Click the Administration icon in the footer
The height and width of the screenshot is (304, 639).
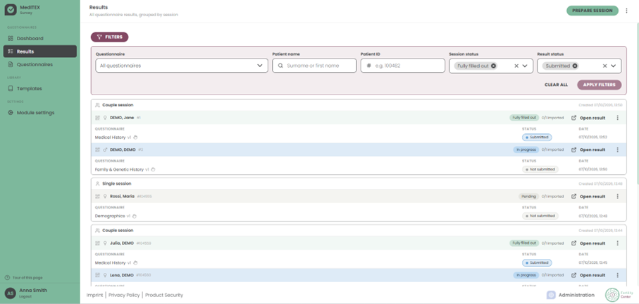coord(551,295)
